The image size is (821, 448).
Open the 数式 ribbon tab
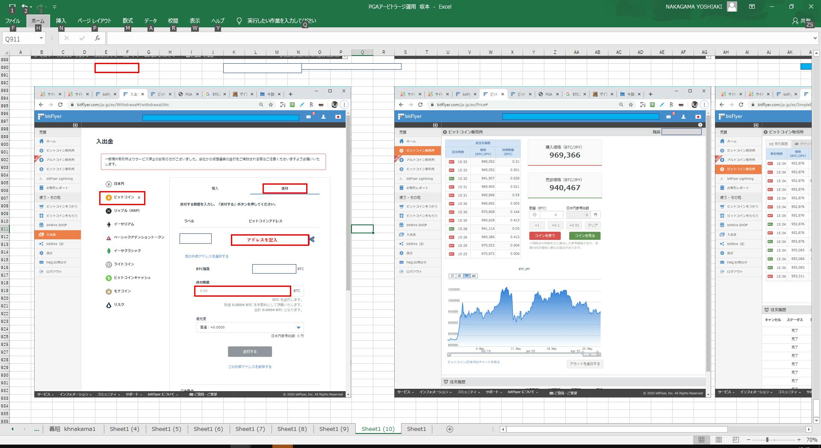click(x=128, y=21)
